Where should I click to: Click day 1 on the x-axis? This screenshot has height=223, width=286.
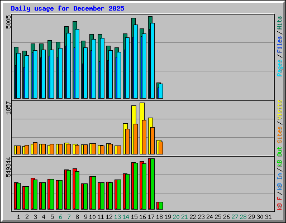click(x=18, y=217)
